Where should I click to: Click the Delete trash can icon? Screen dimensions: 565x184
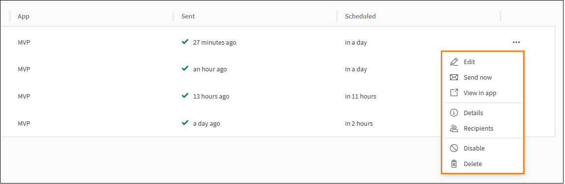coord(454,164)
